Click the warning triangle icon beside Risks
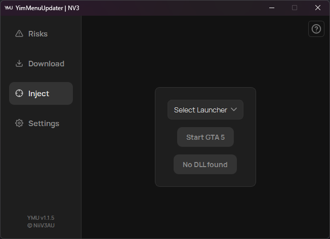 (19, 34)
